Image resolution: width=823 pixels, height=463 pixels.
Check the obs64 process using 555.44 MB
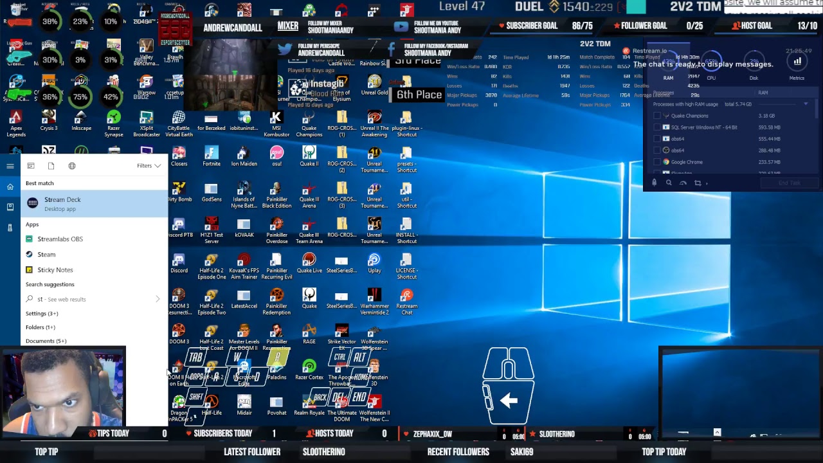[x=656, y=139]
